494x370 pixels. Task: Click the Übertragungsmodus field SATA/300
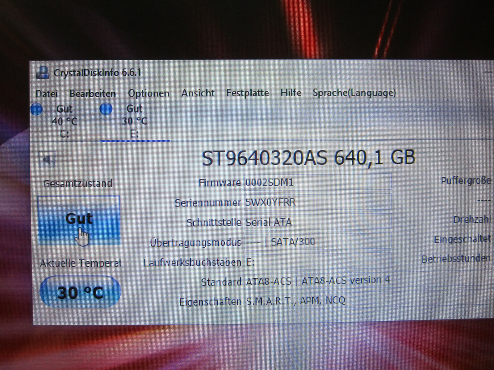point(318,242)
